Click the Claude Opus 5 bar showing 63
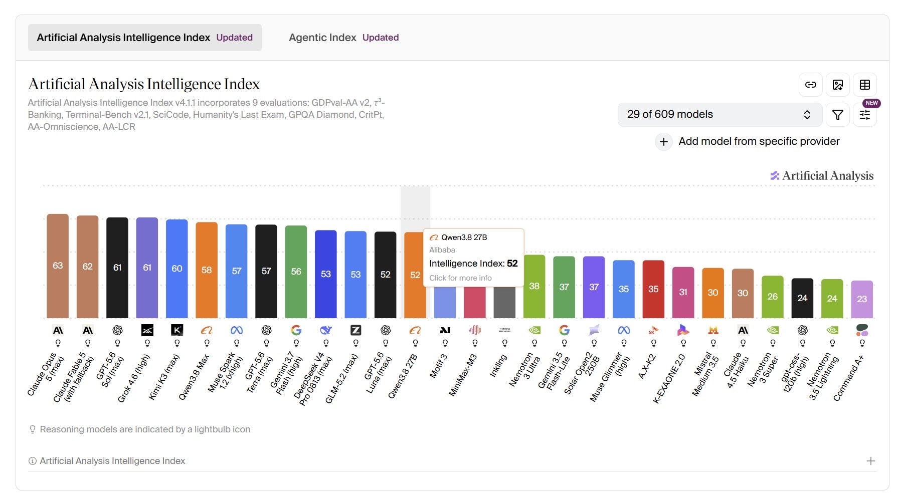901x496 pixels. tap(58, 266)
